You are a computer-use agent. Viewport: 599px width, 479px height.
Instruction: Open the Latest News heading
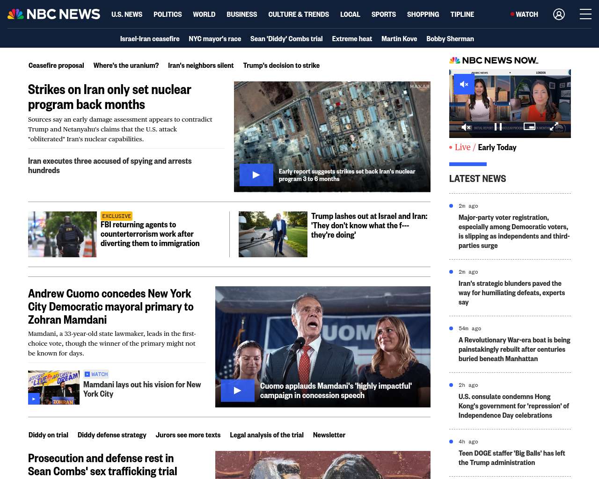point(477,179)
